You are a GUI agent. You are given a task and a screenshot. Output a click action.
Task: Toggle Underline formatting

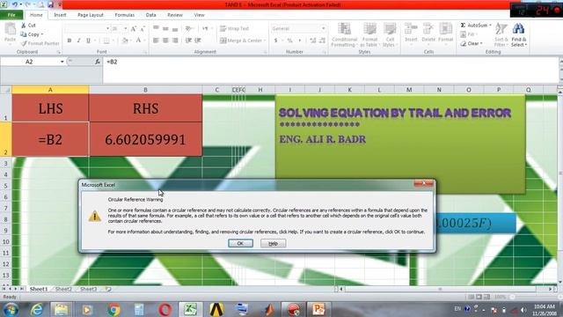coord(88,41)
